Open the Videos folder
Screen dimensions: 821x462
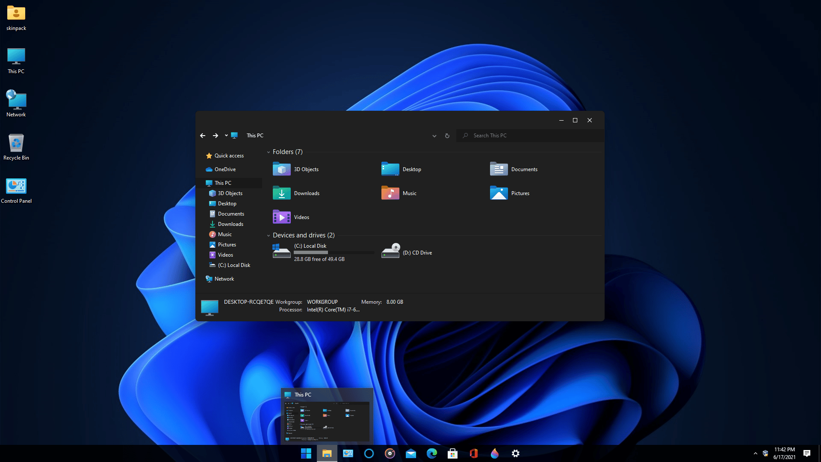click(x=301, y=216)
